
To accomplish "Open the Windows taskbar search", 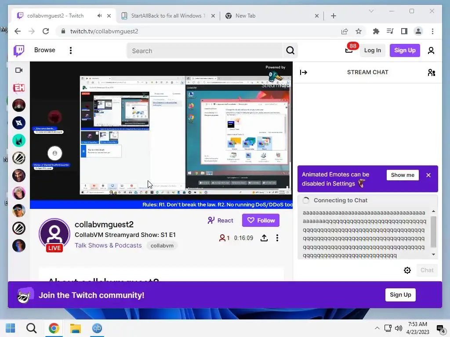I will [x=31, y=328].
